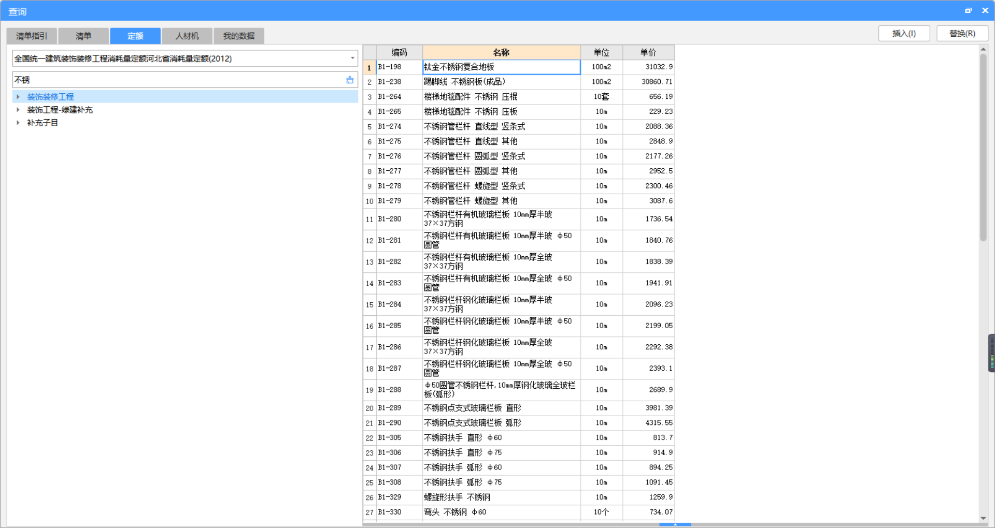The height and width of the screenshot is (528, 995).
Task: Select code cell B1-265
Action: click(x=399, y=111)
